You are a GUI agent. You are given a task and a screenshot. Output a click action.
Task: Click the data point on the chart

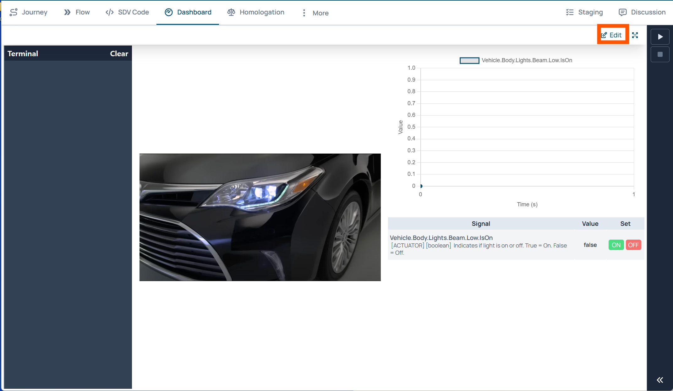[421, 186]
